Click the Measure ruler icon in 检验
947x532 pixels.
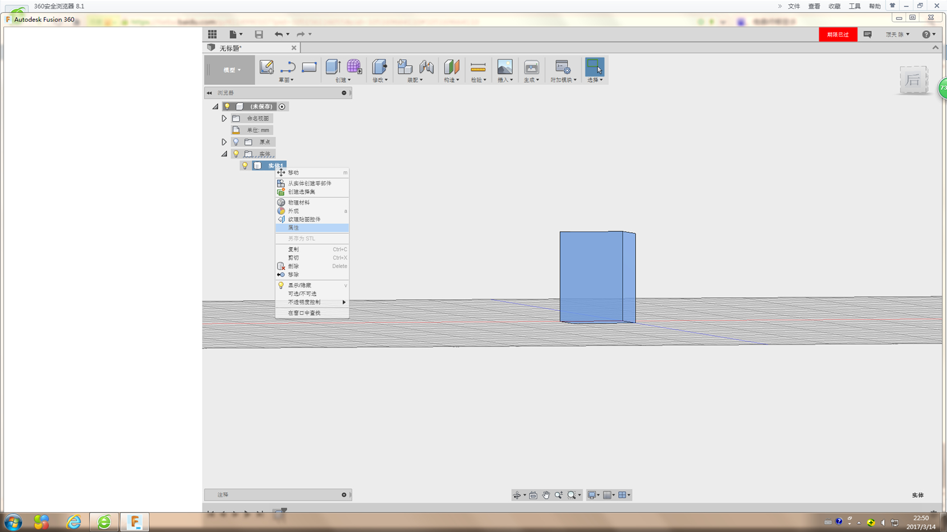[x=478, y=67]
